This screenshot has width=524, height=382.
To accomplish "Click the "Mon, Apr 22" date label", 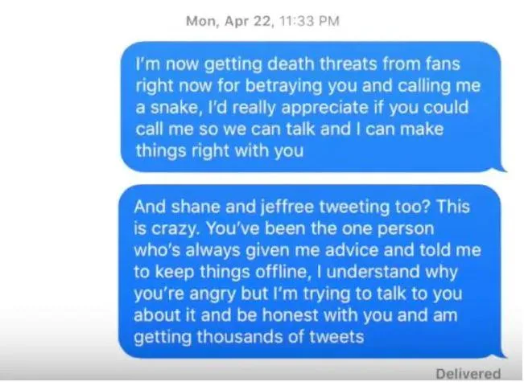I will (229, 22).
